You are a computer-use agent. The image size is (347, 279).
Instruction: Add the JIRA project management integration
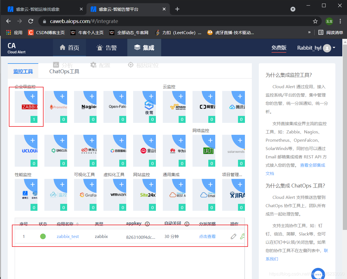tap(234, 195)
